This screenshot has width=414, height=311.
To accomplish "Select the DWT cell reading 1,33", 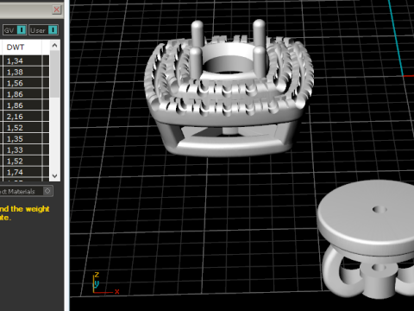I will (22, 150).
